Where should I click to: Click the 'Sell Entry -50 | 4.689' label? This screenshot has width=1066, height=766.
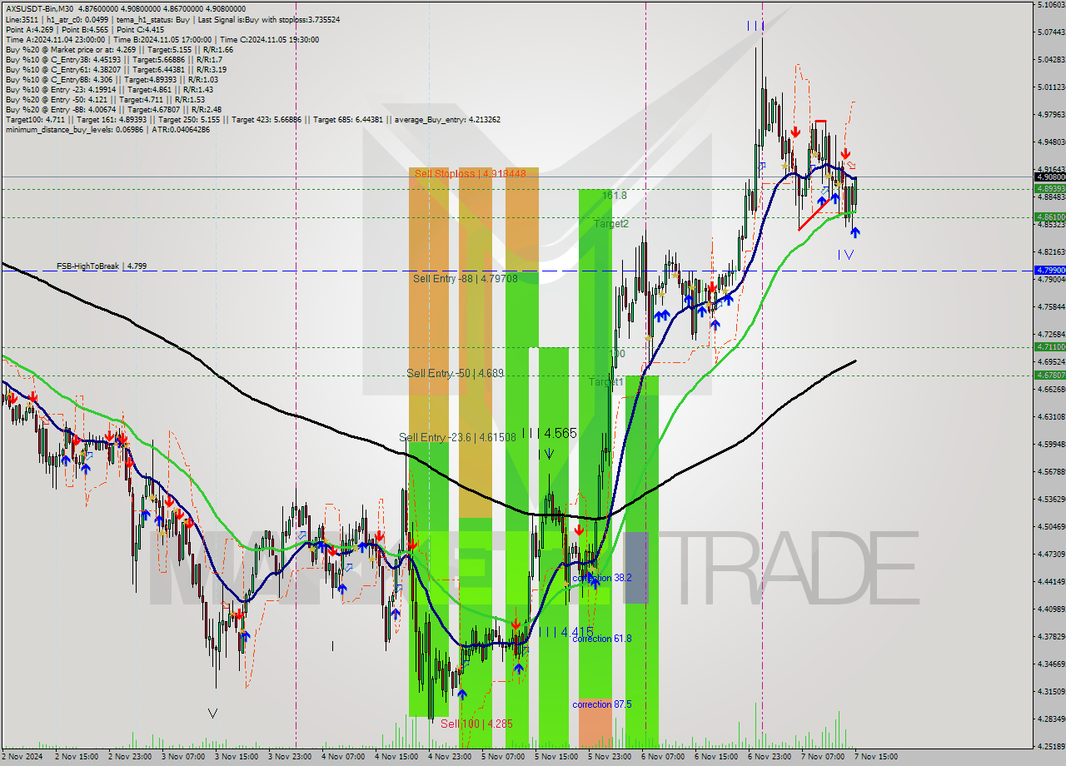tap(456, 373)
